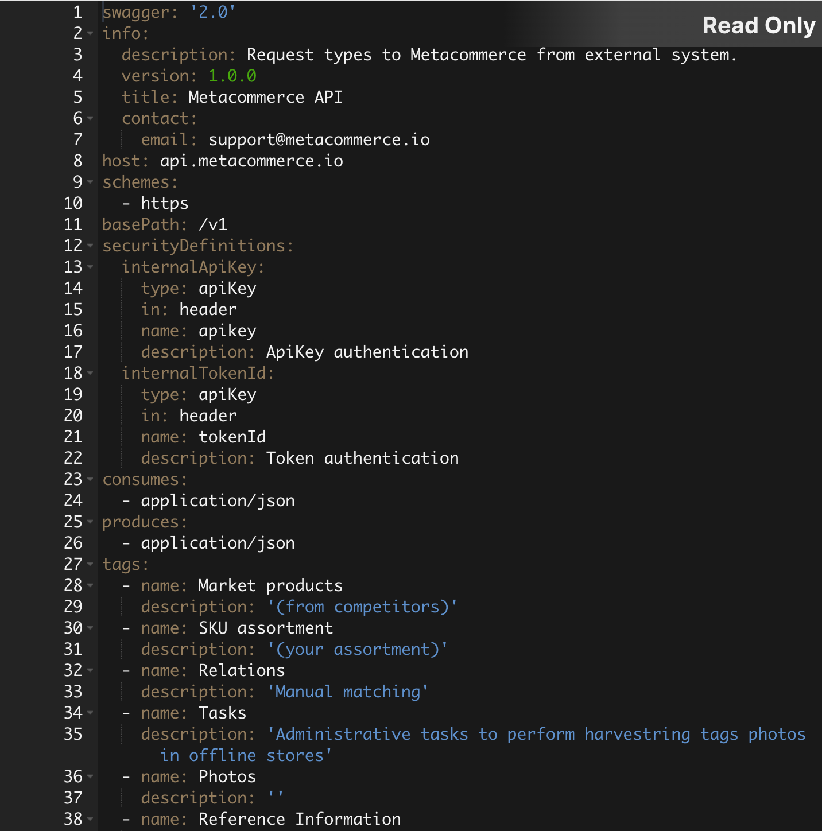Click 'Token authentication' description

coord(363,458)
